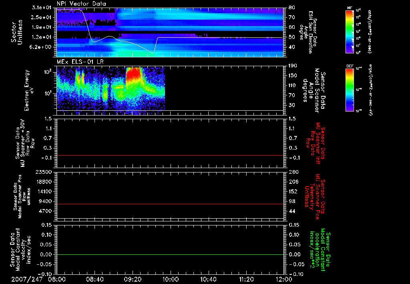Viewport: 410px width, 284px height.
Task: Click the '11:20' time axis label
Action: pos(246,279)
